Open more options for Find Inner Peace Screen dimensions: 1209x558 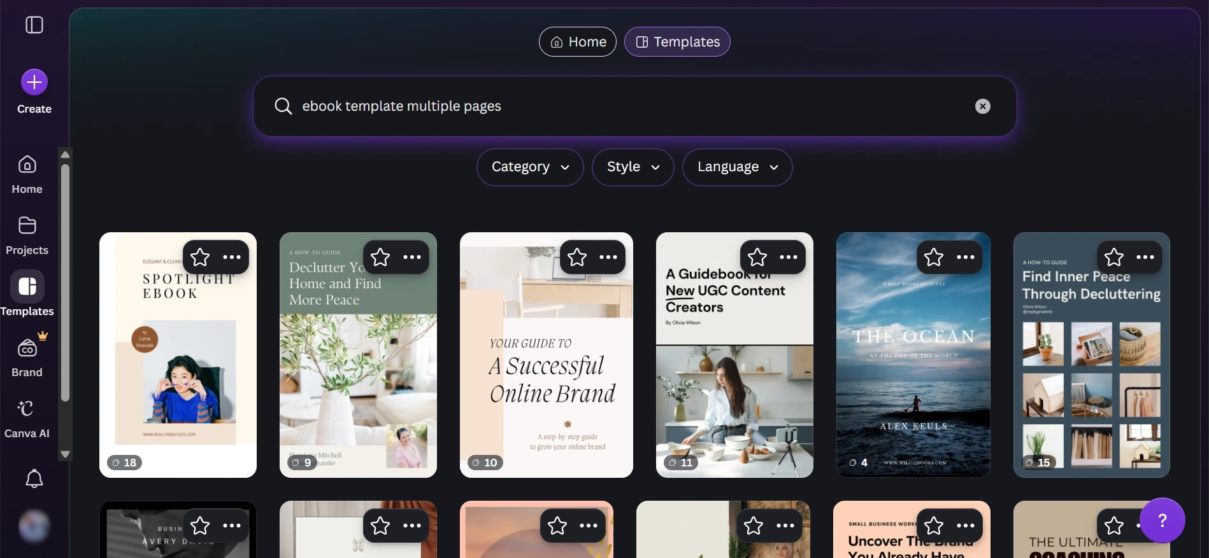pos(1145,257)
